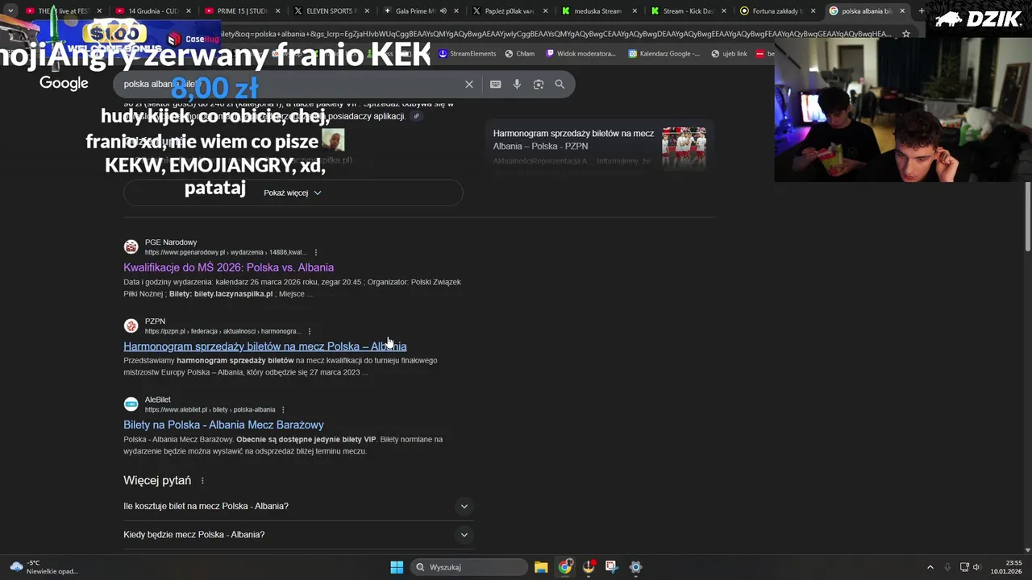Click the Wyszukaj taskbar search box
This screenshot has height=580, width=1032.
coord(469,567)
